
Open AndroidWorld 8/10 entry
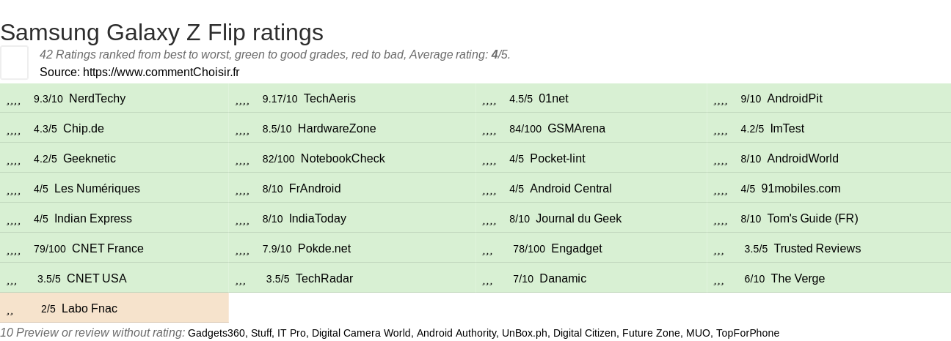pyautogui.click(x=829, y=159)
